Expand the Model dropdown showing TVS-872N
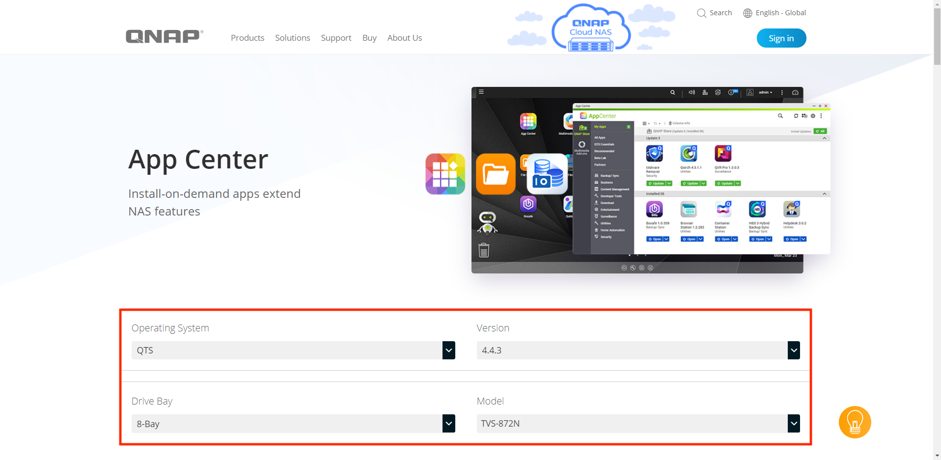This screenshot has width=941, height=460. click(638, 424)
